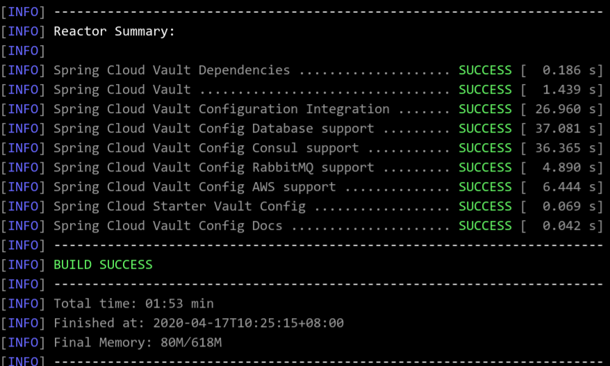Click the INFO tag before Reactor Summary
This screenshot has height=366, width=610.
23,31
